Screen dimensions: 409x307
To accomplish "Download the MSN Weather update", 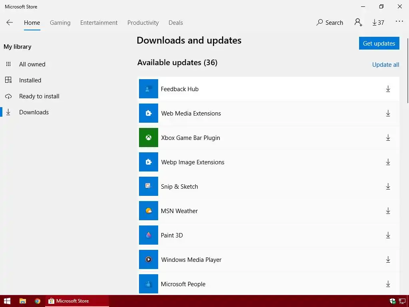I will click(388, 211).
